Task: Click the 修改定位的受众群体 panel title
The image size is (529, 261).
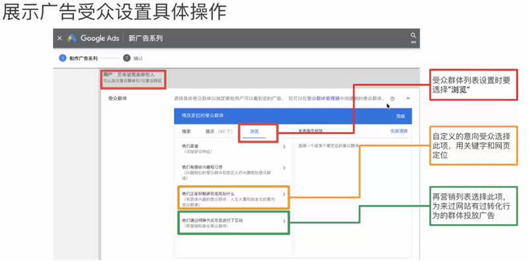Action: point(202,116)
